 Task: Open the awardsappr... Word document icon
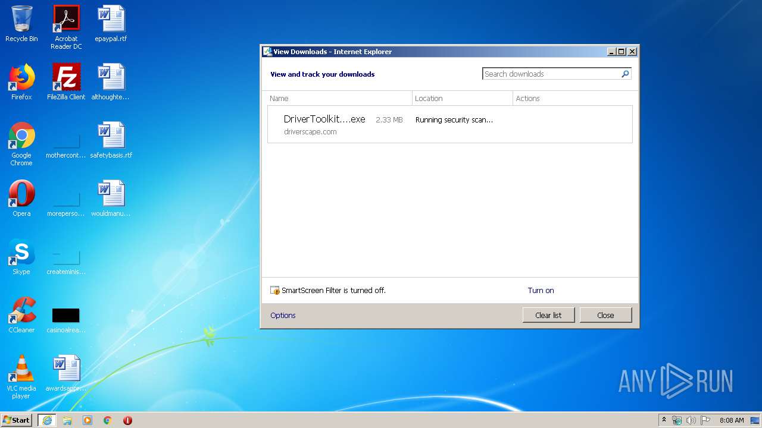pos(66,373)
